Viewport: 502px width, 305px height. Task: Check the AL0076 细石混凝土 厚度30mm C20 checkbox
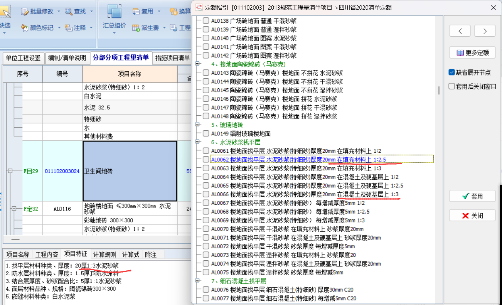[x=206, y=290]
